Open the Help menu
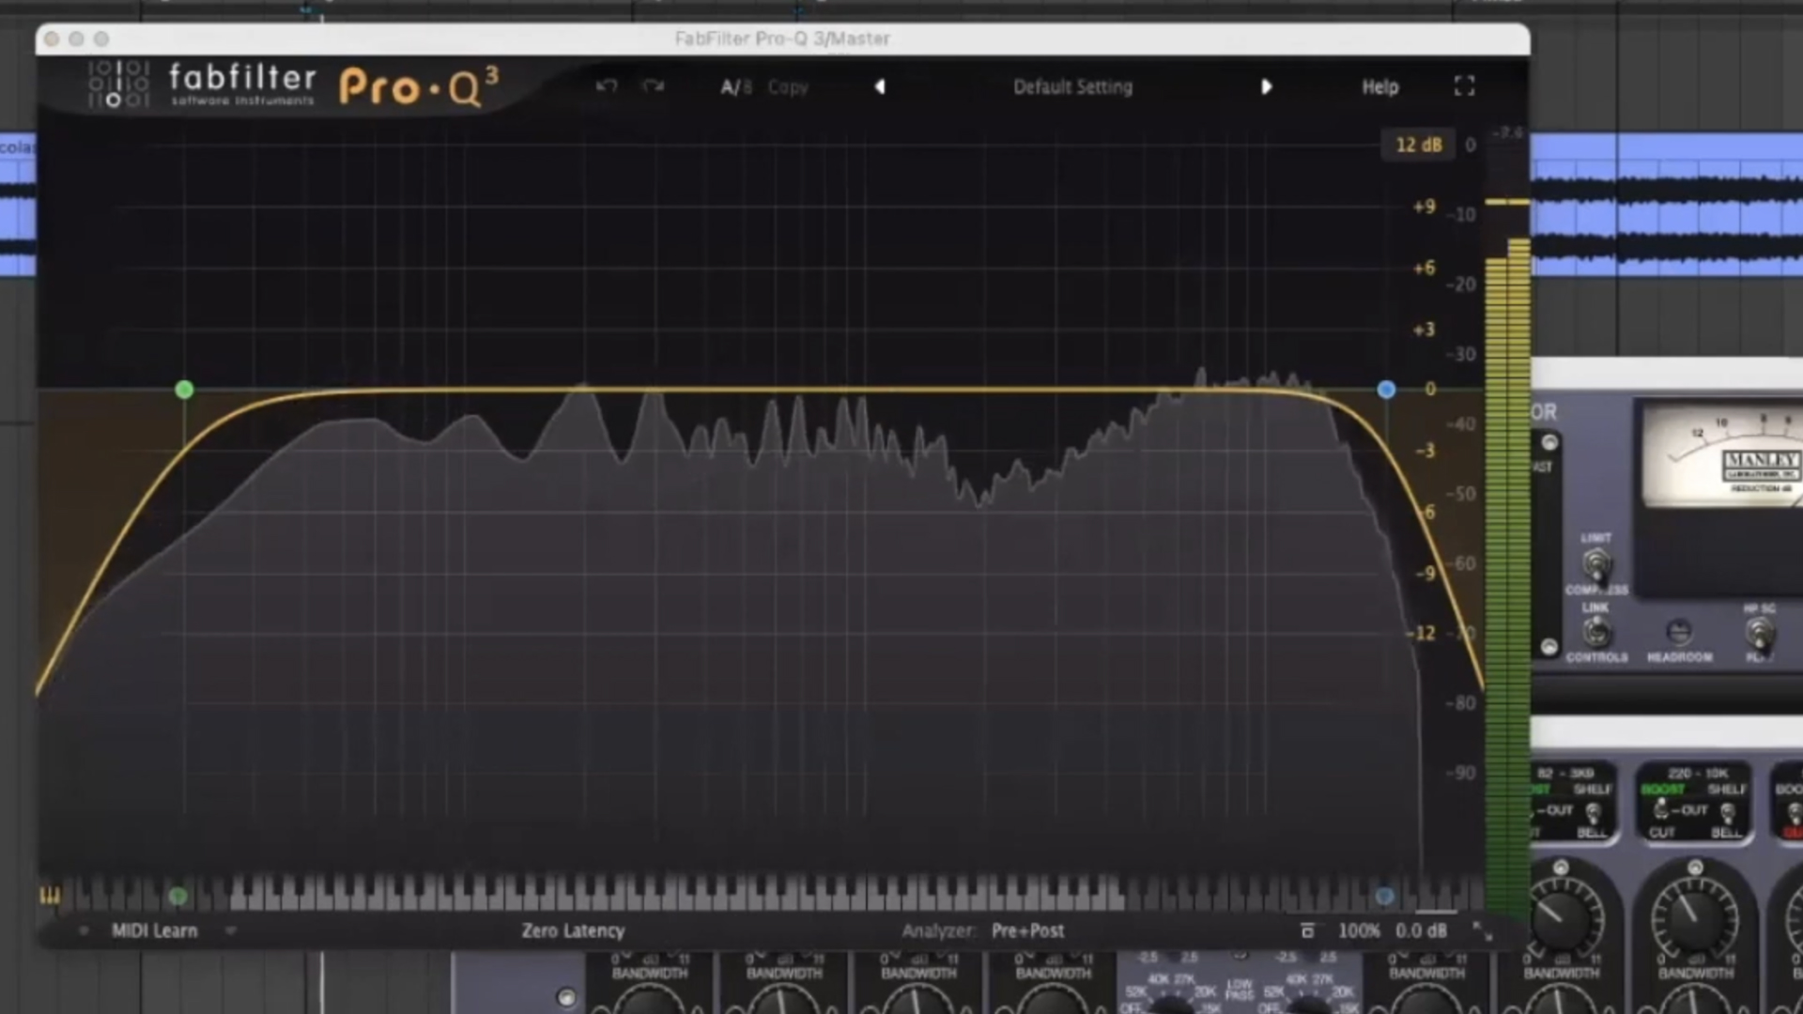 pyautogui.click(x=1379, y=86)
